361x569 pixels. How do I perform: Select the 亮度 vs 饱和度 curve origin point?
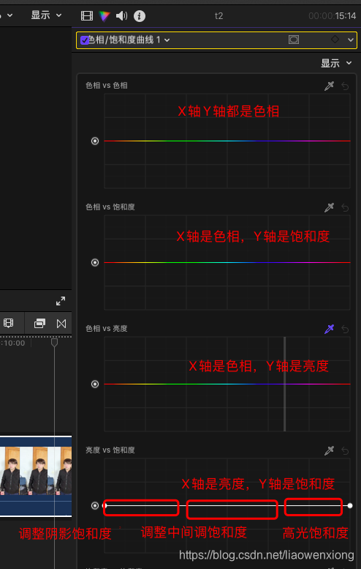pos(95,505)
